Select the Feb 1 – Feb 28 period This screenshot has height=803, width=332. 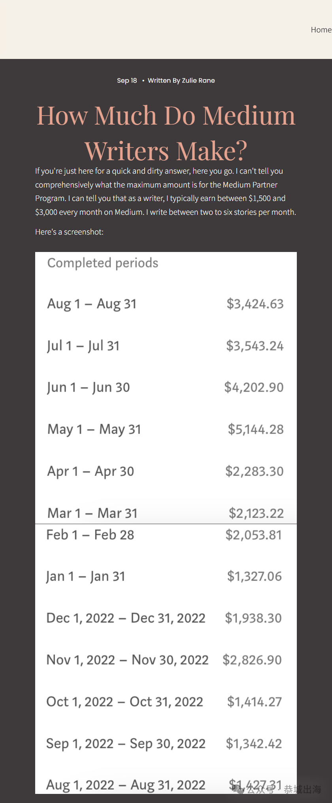point(90,535)
